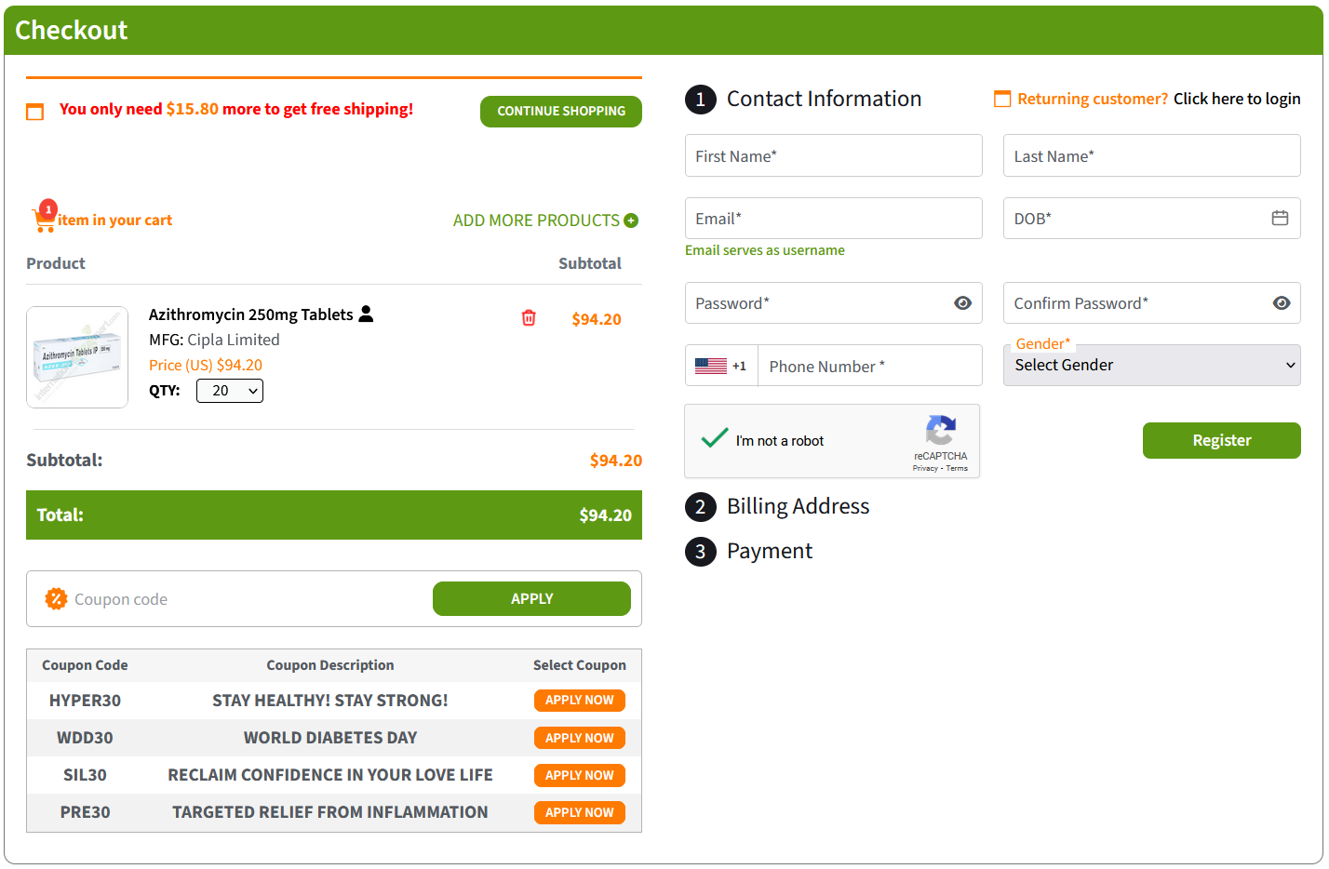Viewport: 1329px width, 869px height.
Task: Check the I'm not a robot box
Action: [713, 439]
